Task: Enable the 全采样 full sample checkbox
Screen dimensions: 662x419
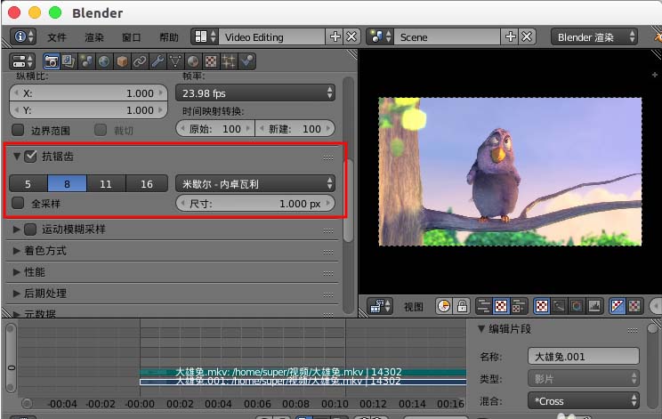Action: pyautogui.click(x=18, y=204)
